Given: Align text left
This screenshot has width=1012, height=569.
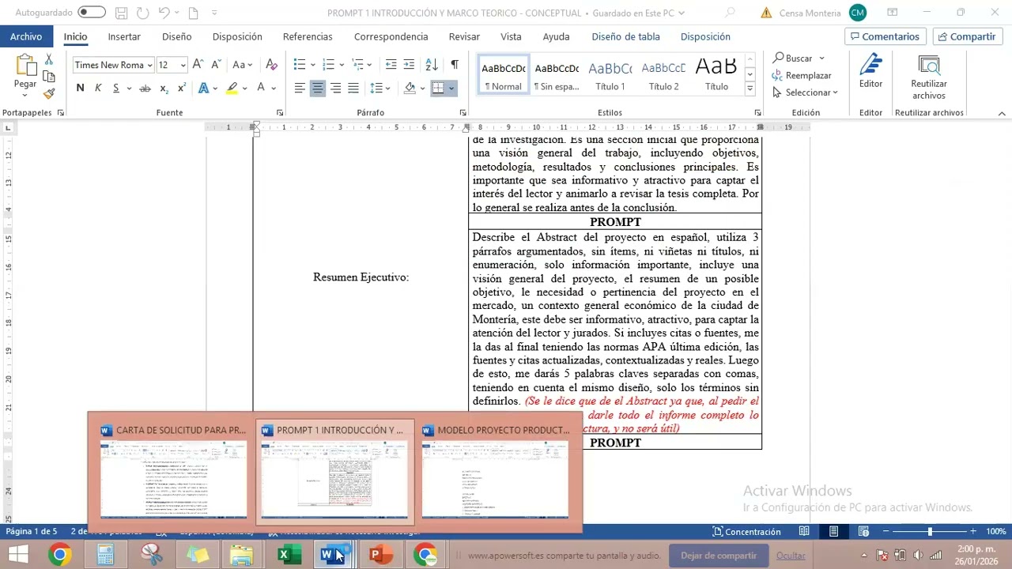Looking at the screenshot, I should 300,88.
